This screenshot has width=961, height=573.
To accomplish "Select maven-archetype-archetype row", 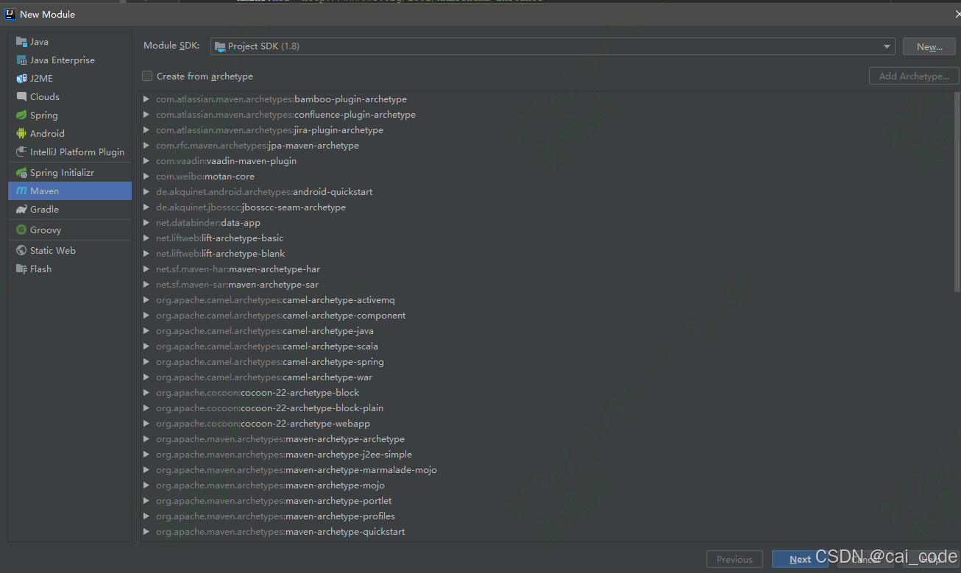I will 547,439.
